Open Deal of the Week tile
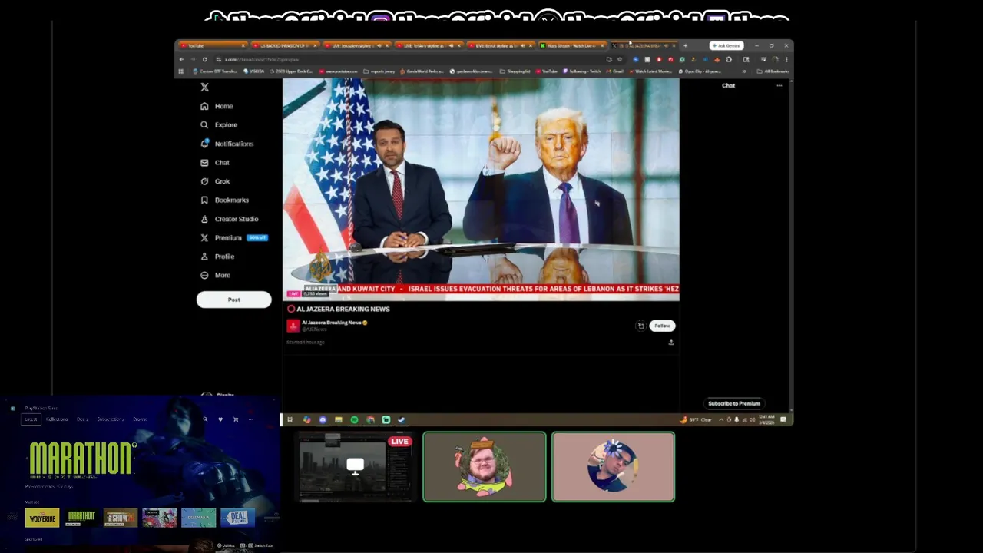Image resolution: width=983 pixels, height=553 pixels. tap(237, 518)
